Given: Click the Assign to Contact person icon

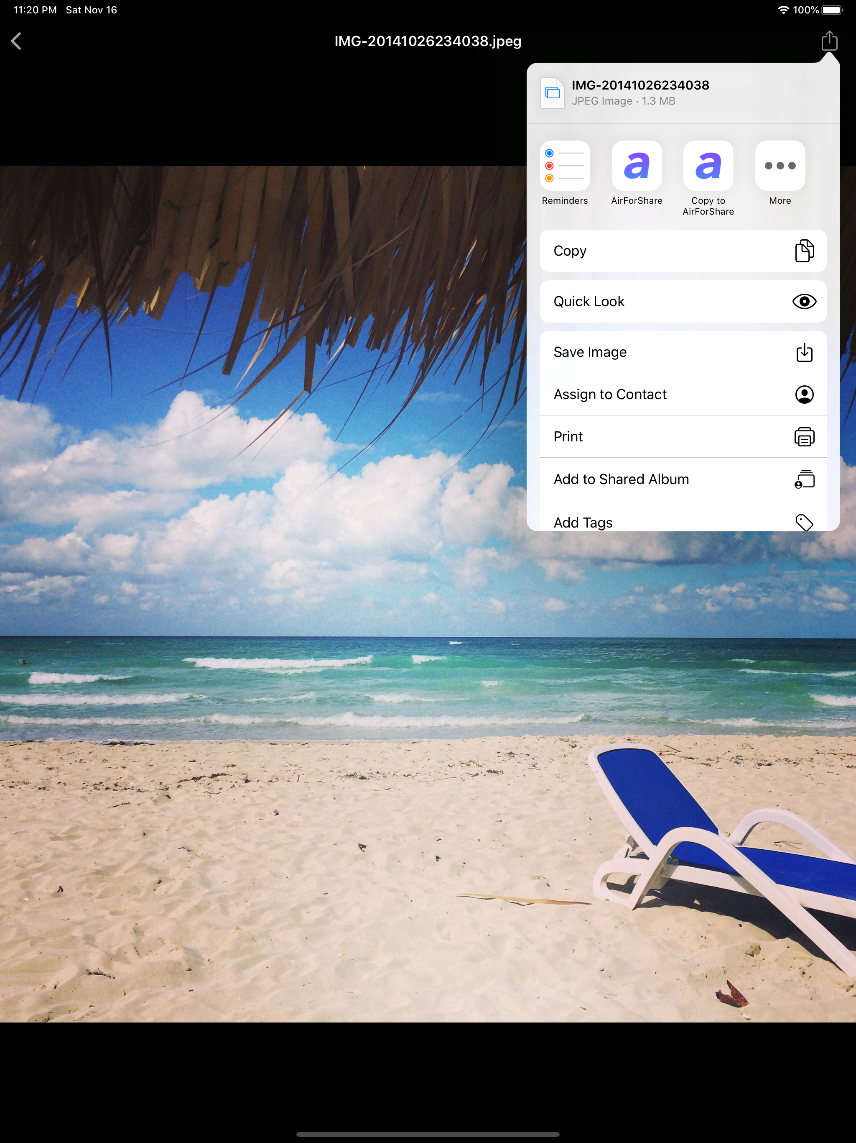Looking at the screenshot, I should 804,394.
